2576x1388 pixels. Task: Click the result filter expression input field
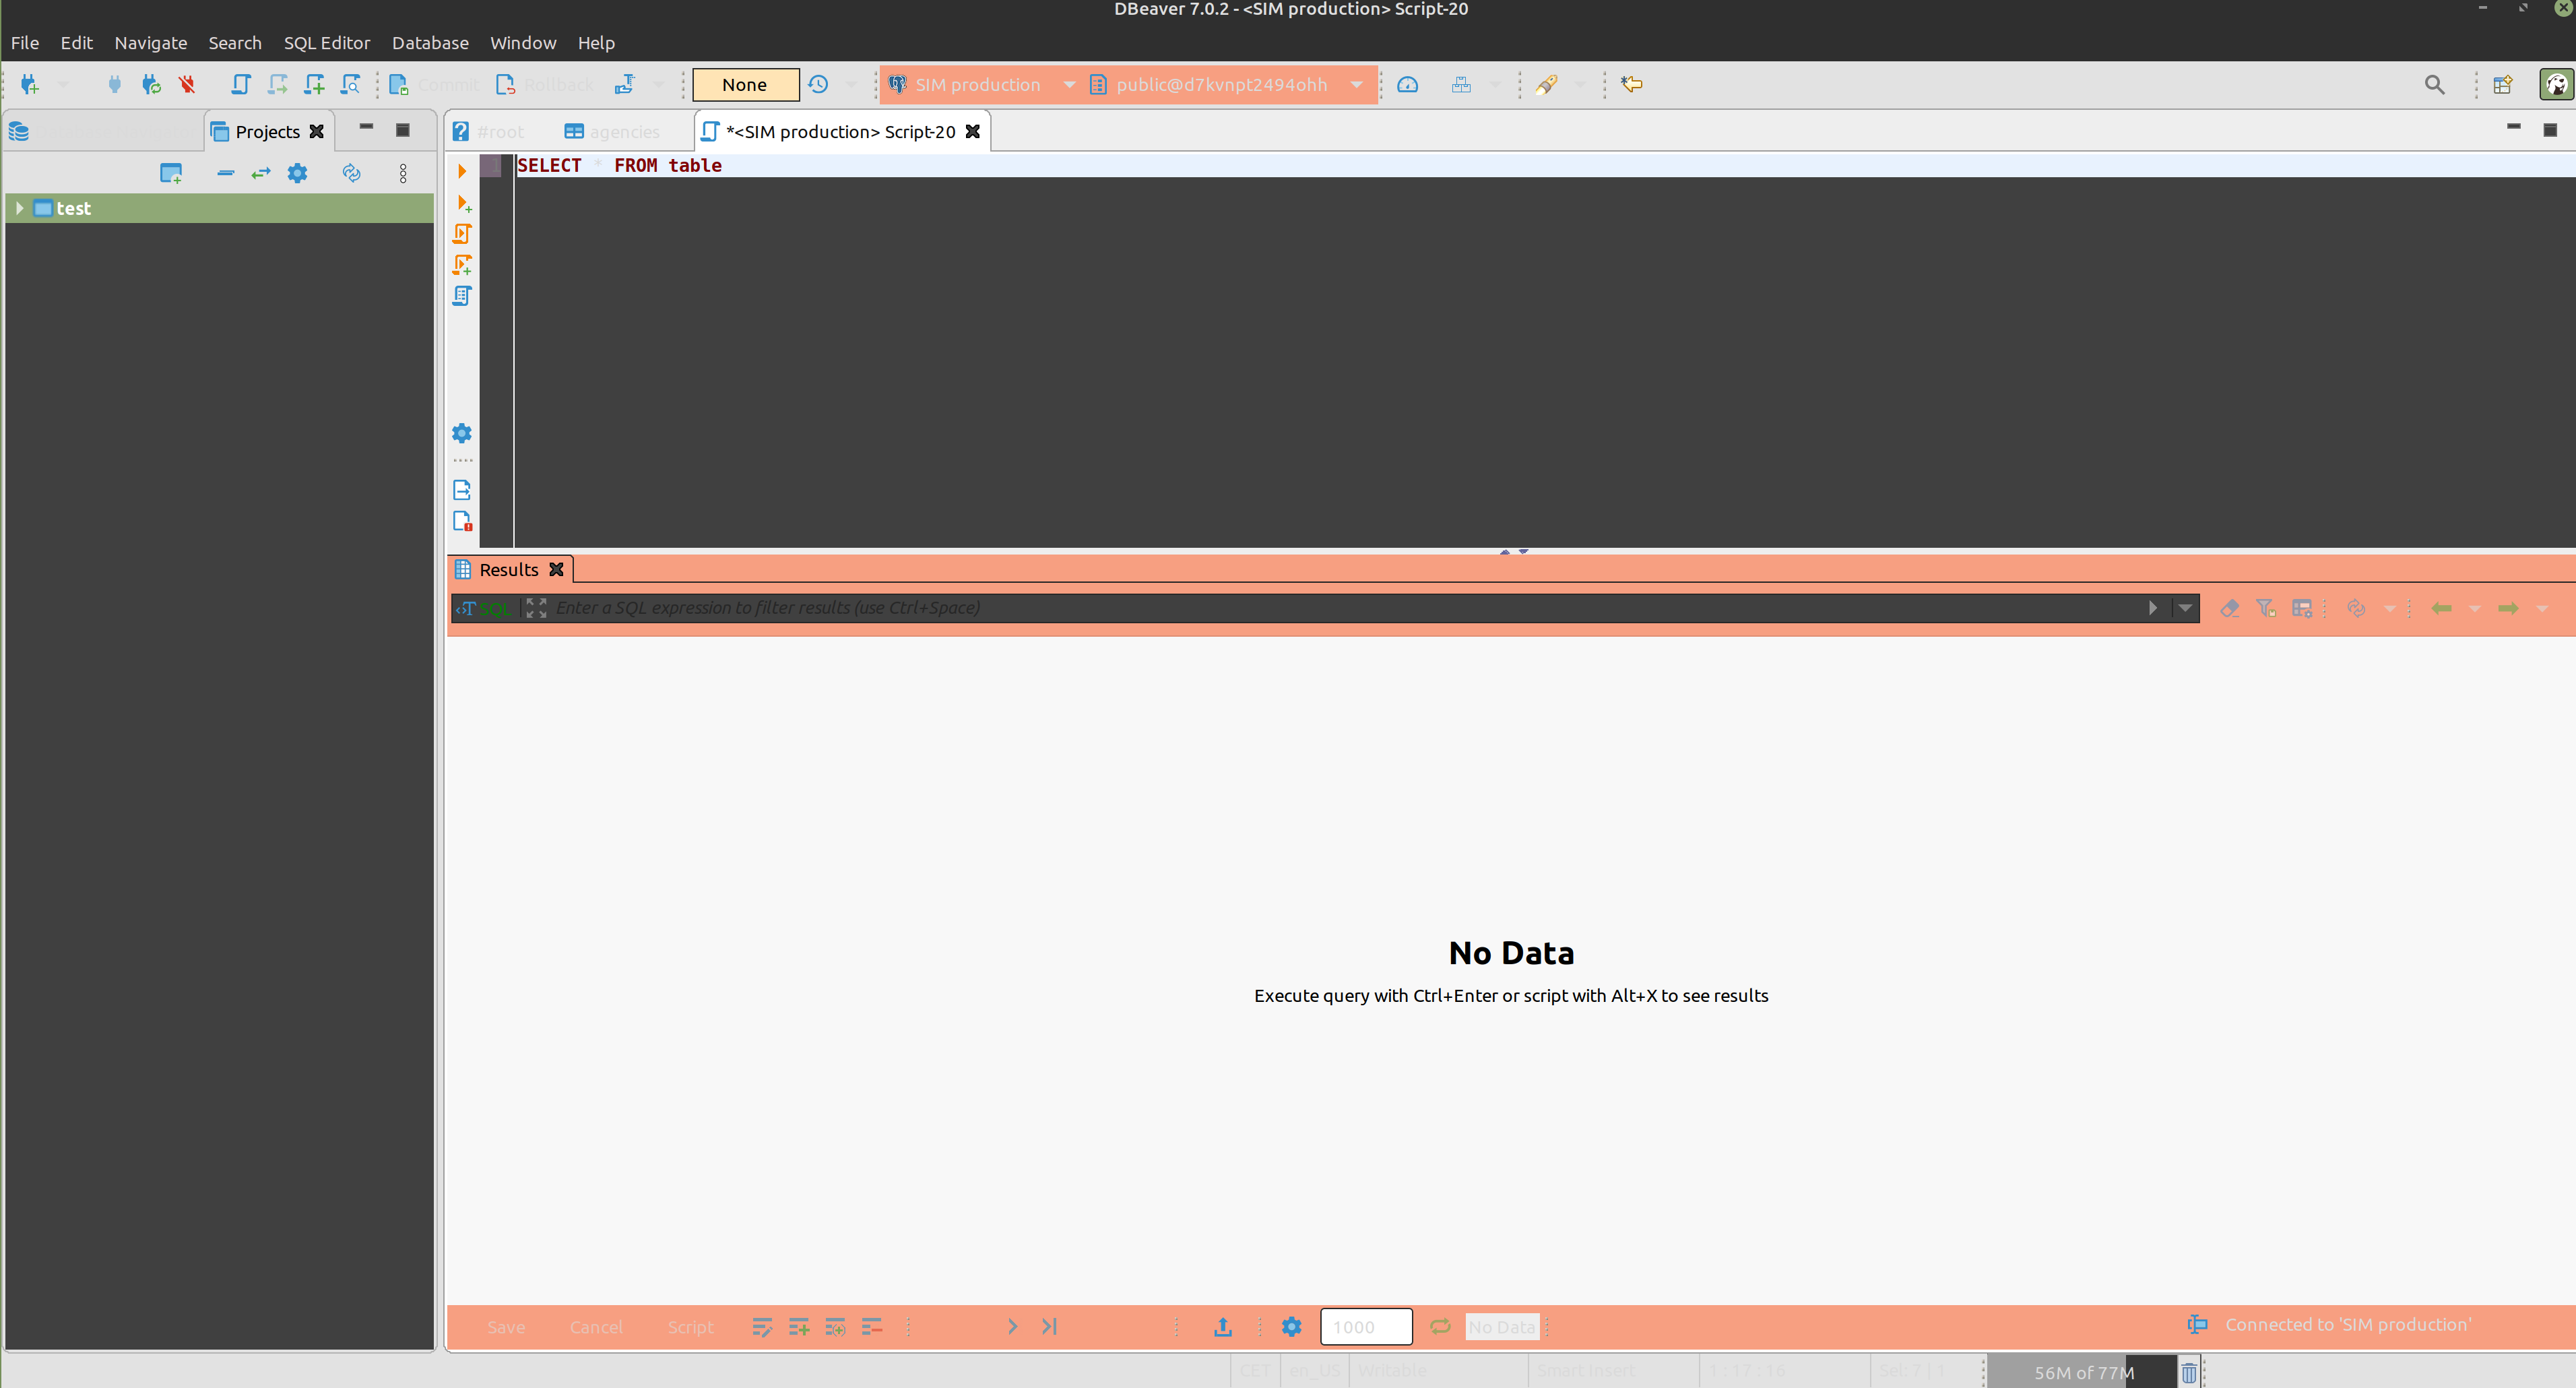1346,608
